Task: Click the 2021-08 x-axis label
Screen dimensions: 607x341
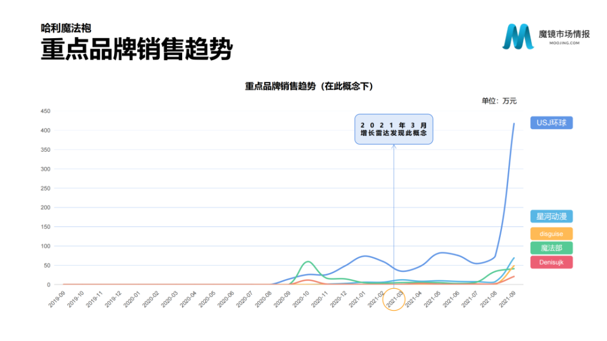Action: click(489, 299)
